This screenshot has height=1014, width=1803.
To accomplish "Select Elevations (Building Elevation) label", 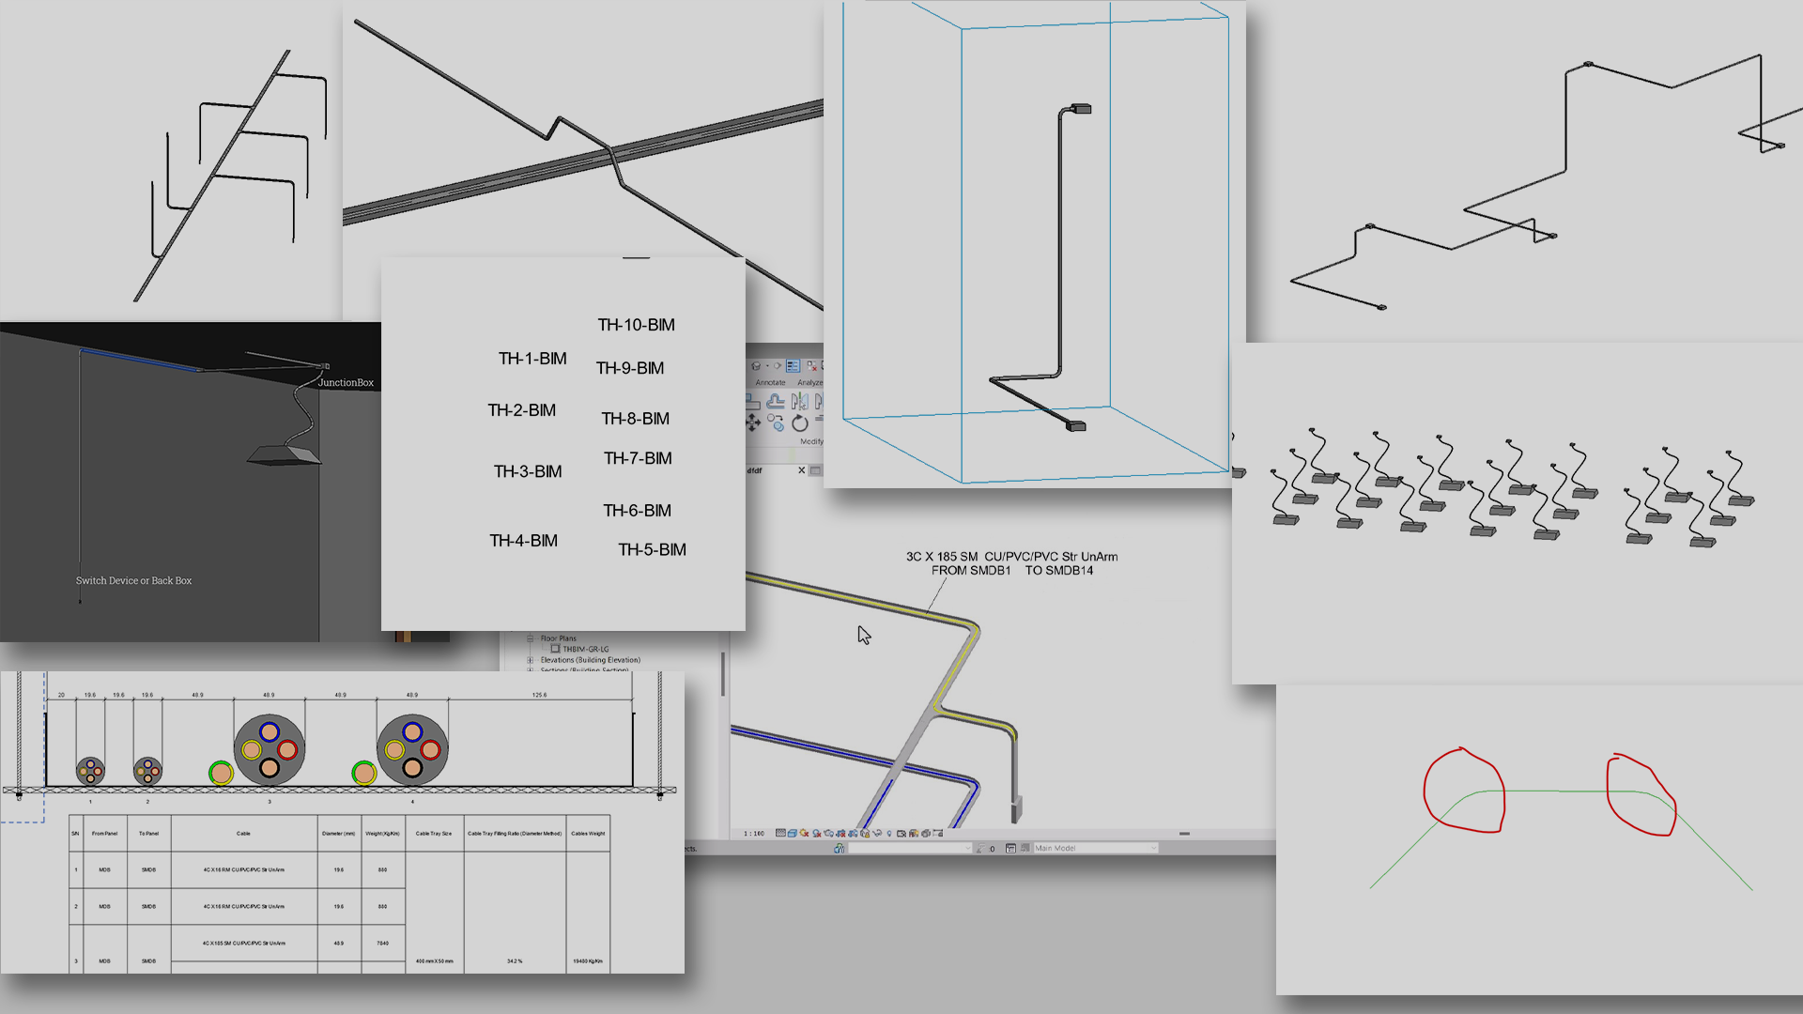I will pyautogui.click(x=591, y=660).
